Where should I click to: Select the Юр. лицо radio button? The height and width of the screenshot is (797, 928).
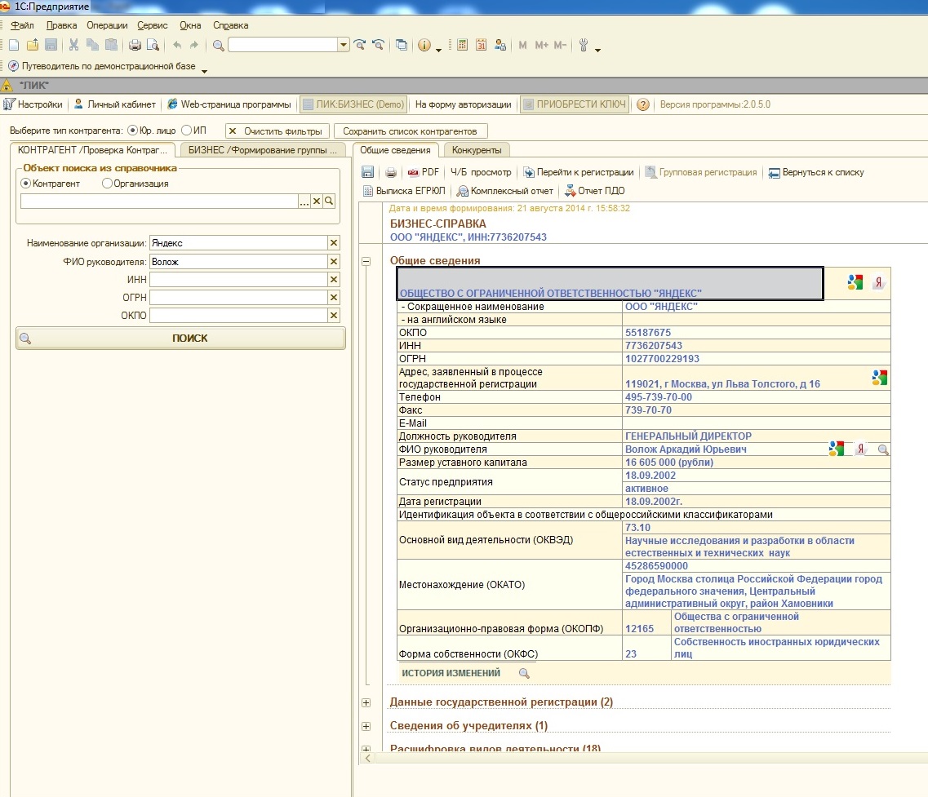coord(132,131)
